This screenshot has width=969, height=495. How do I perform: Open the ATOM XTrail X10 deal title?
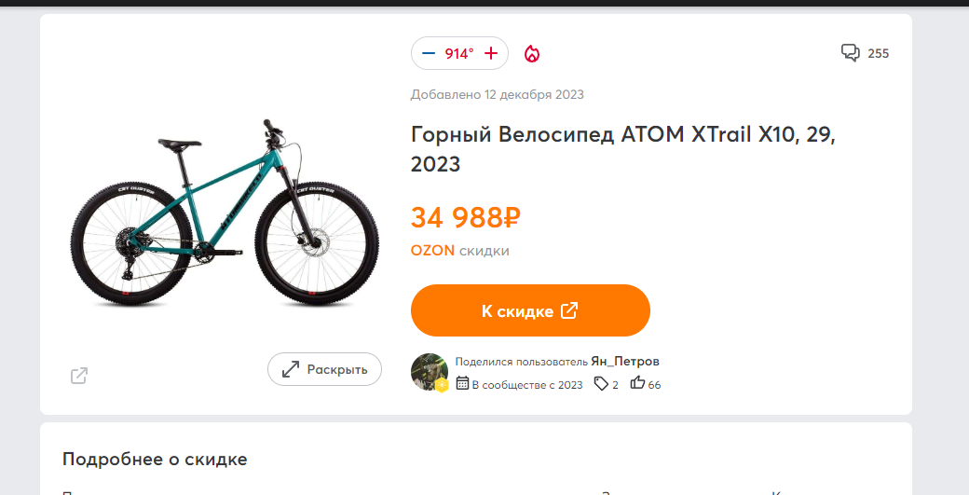[x=622, y=149]
